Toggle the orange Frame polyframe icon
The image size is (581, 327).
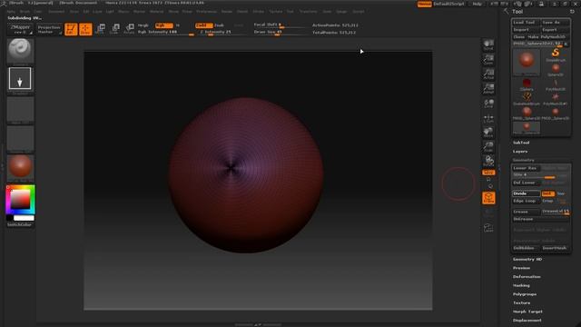[x=488, y=198]
